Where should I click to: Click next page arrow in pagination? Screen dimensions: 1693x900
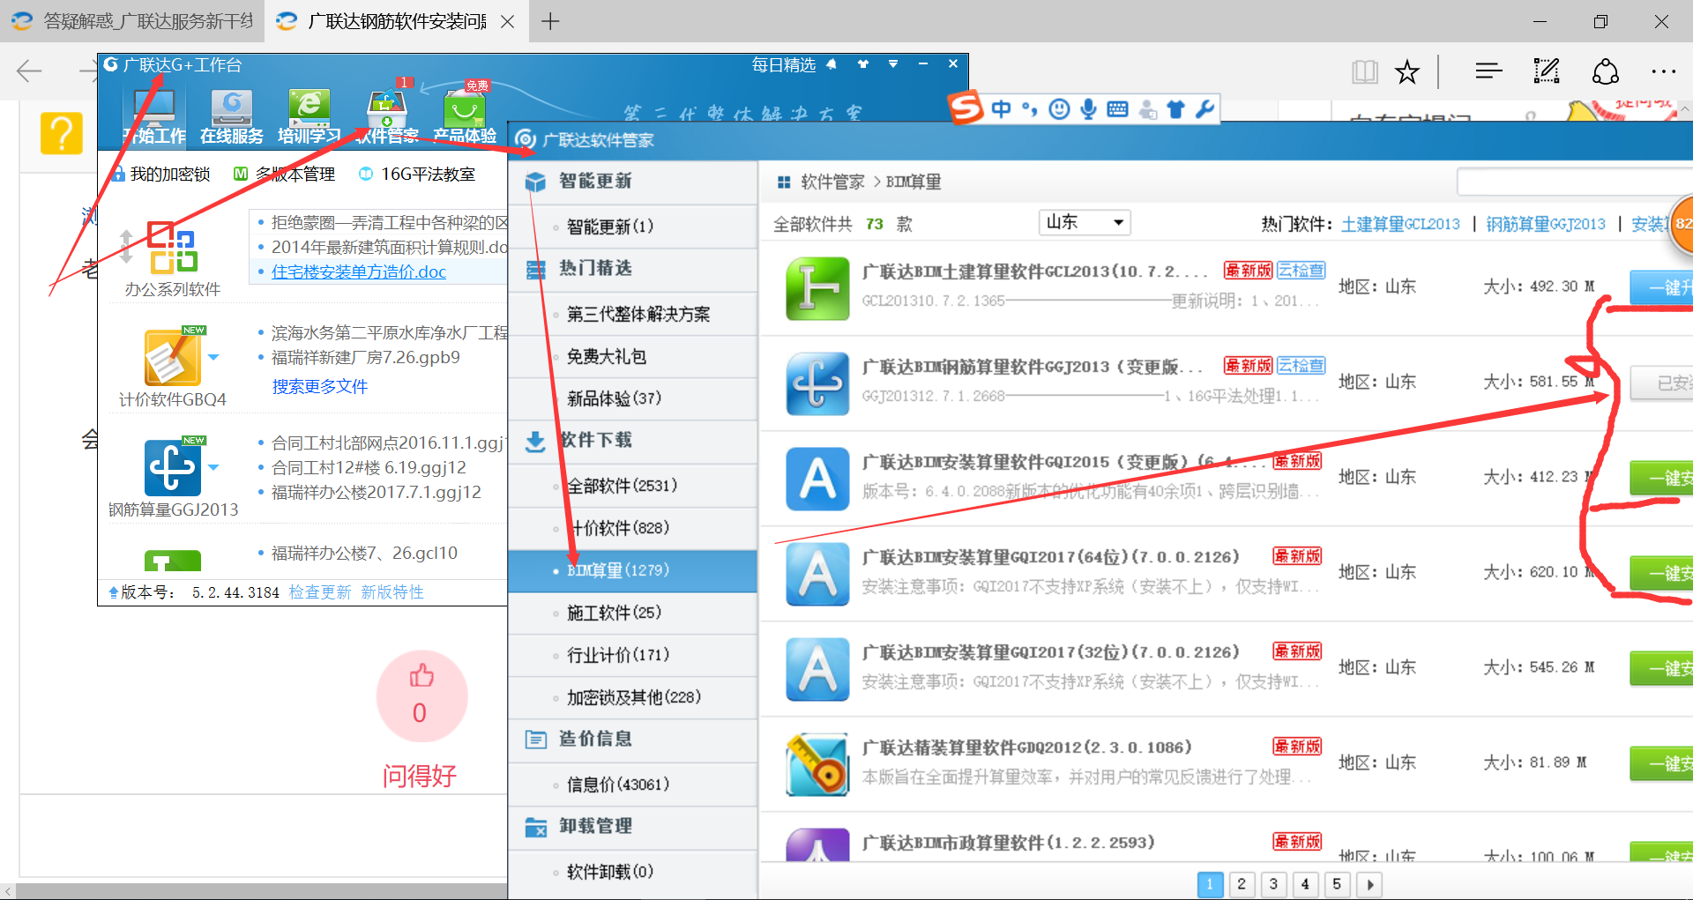click(x=1369, y=884)
